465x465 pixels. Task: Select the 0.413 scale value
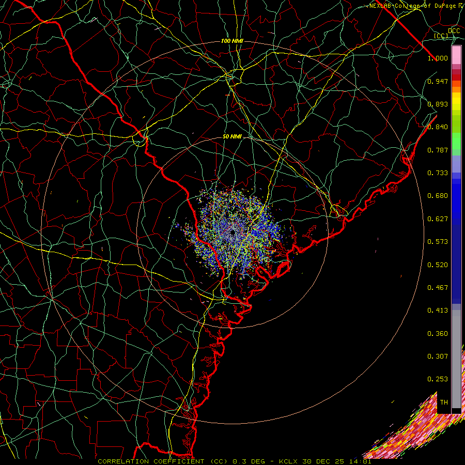point(438,311)
